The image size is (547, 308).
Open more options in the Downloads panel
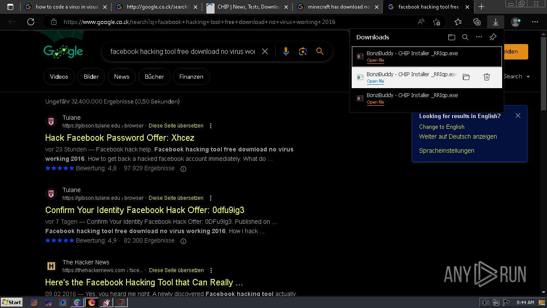pos(479,37)
